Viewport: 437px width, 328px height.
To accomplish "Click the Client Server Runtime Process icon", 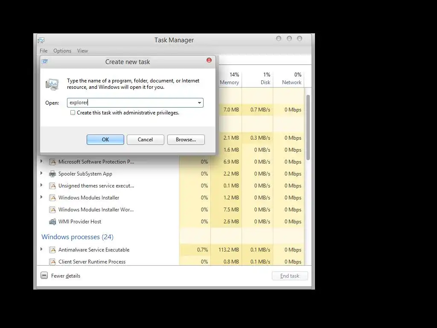I will [52, 262].
